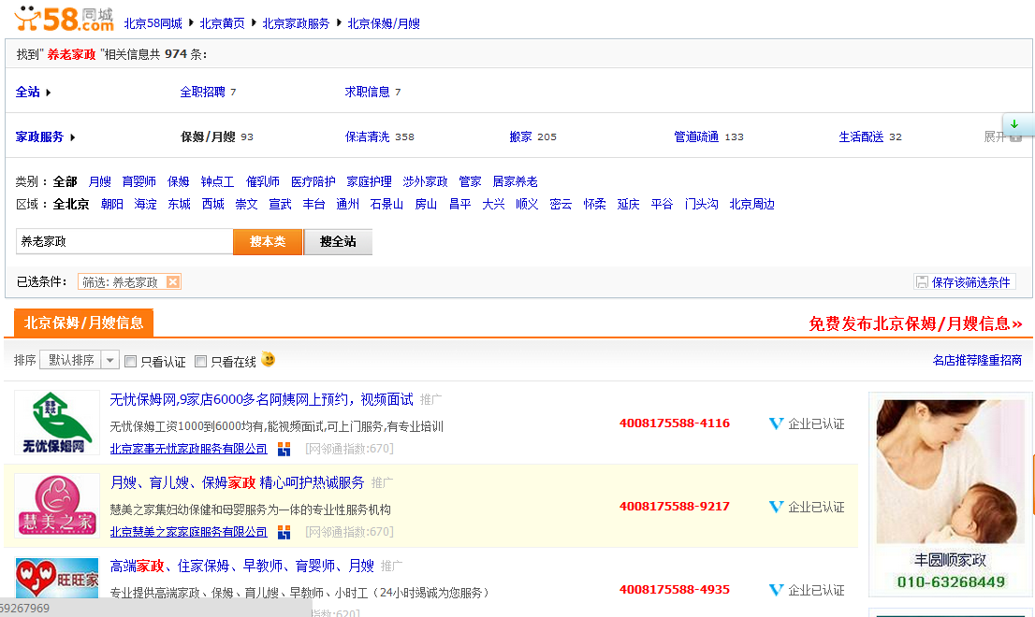Click the icon beside 北京慧美之家家庭服务有限公司

tap(284, 532)
